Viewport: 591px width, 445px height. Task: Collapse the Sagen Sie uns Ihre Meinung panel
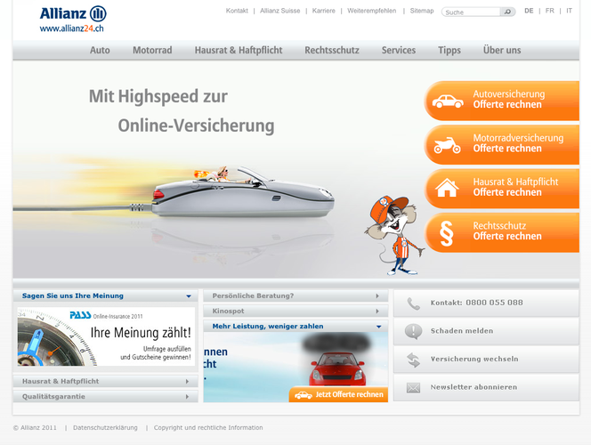(189, 296)
